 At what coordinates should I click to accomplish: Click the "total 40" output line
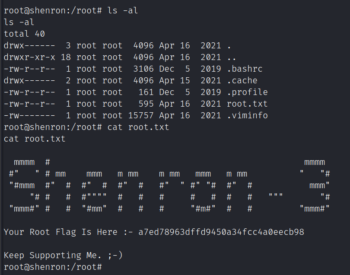coord(24,34)
